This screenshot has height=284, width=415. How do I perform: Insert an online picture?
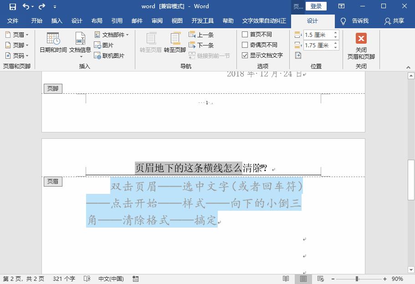pyautogui.click(x=112, y=55)
